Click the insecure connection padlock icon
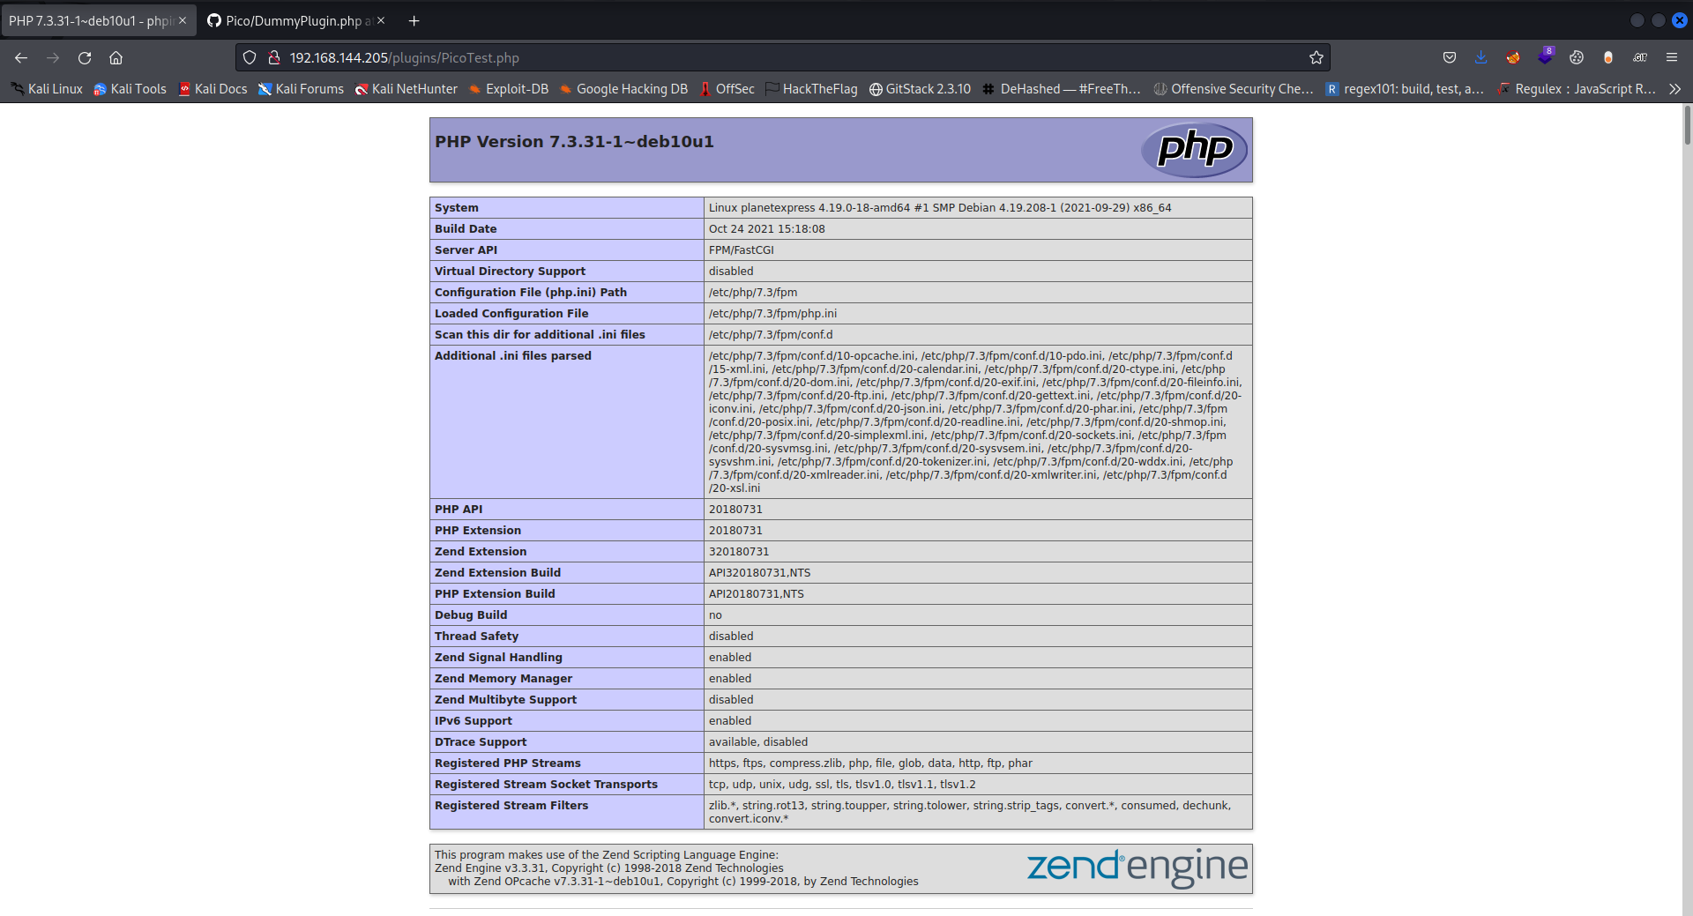The height and width of the screenshot is (916, 1693). (x=274, y=57)
